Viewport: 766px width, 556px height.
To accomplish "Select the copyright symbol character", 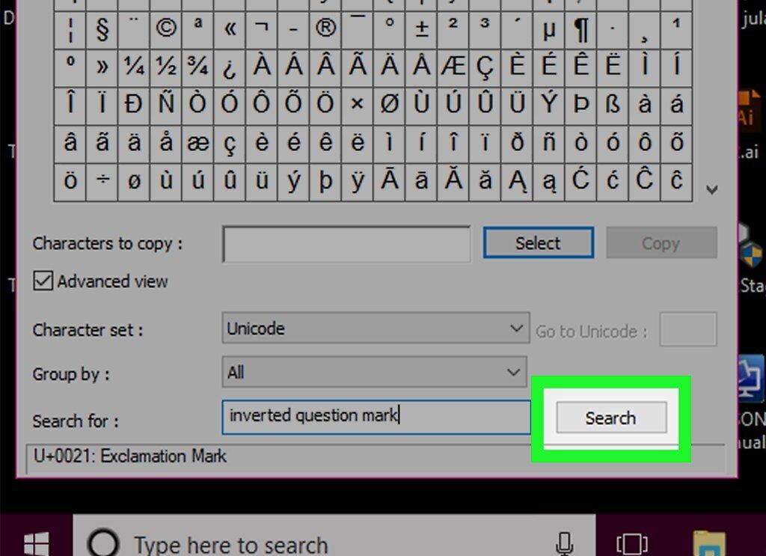I will pos(166,28).
